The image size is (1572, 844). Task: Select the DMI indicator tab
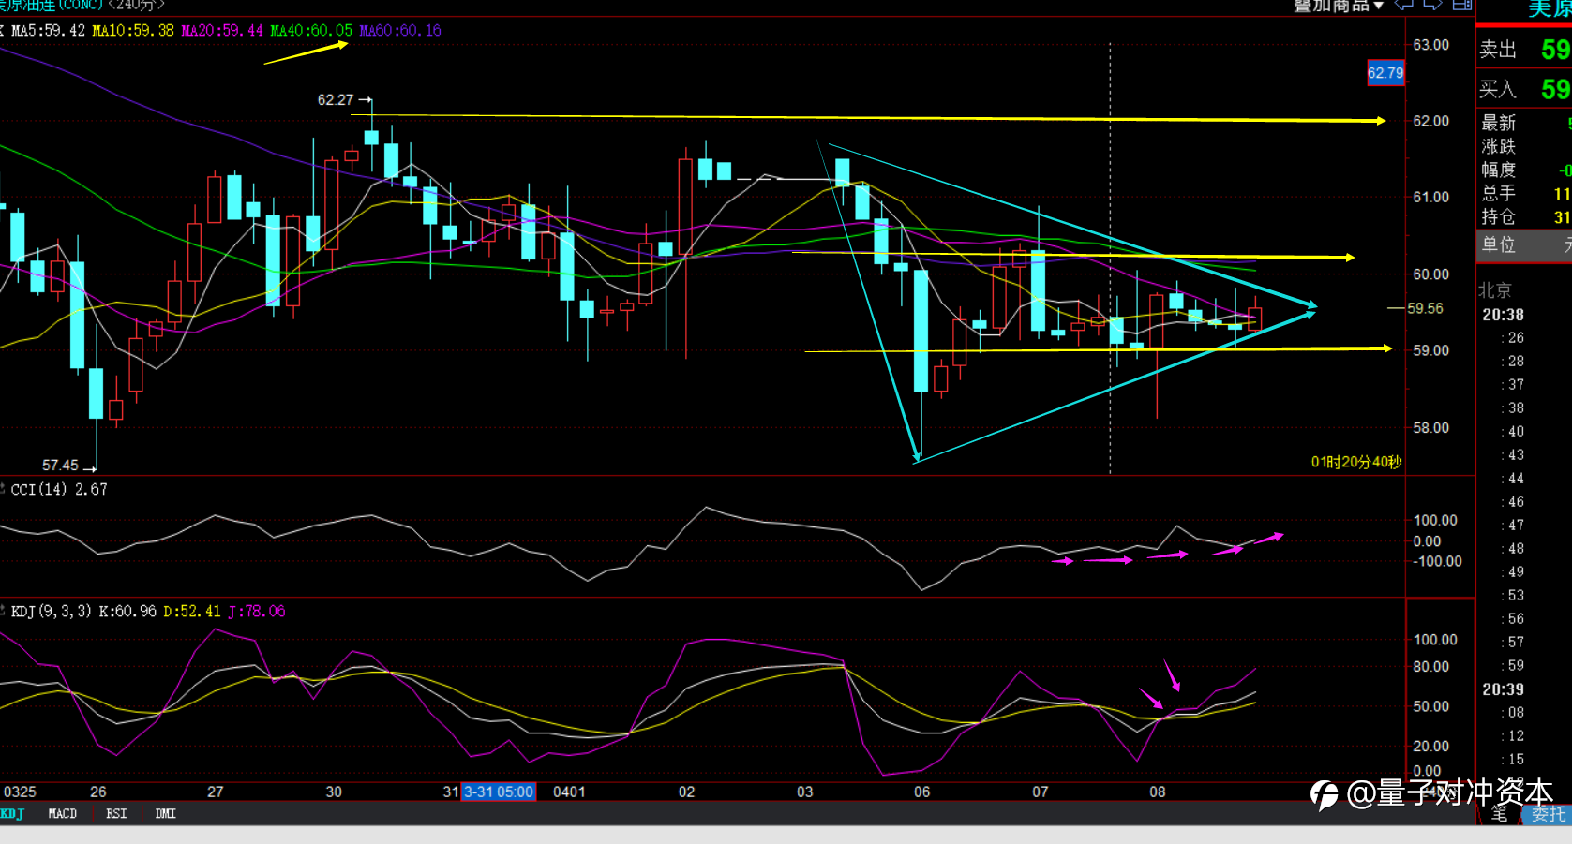click(x=166, y=814)
